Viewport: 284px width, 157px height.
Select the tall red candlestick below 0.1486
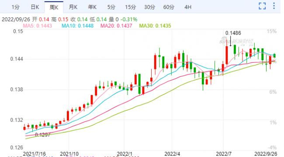pyautogui.click(x=227, y=55)
